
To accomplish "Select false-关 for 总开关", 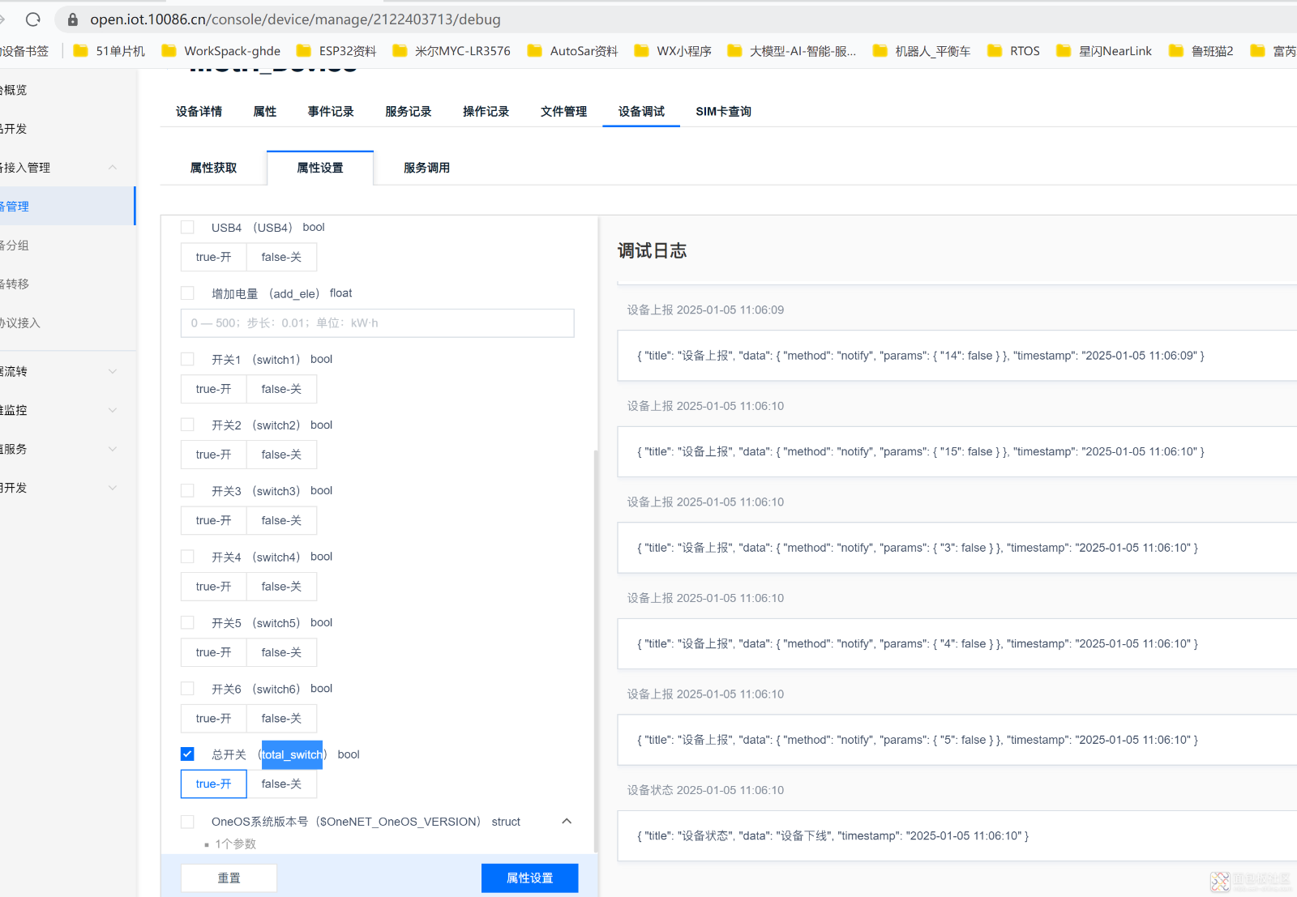I will pyautogui.click(x=281, y=784).
